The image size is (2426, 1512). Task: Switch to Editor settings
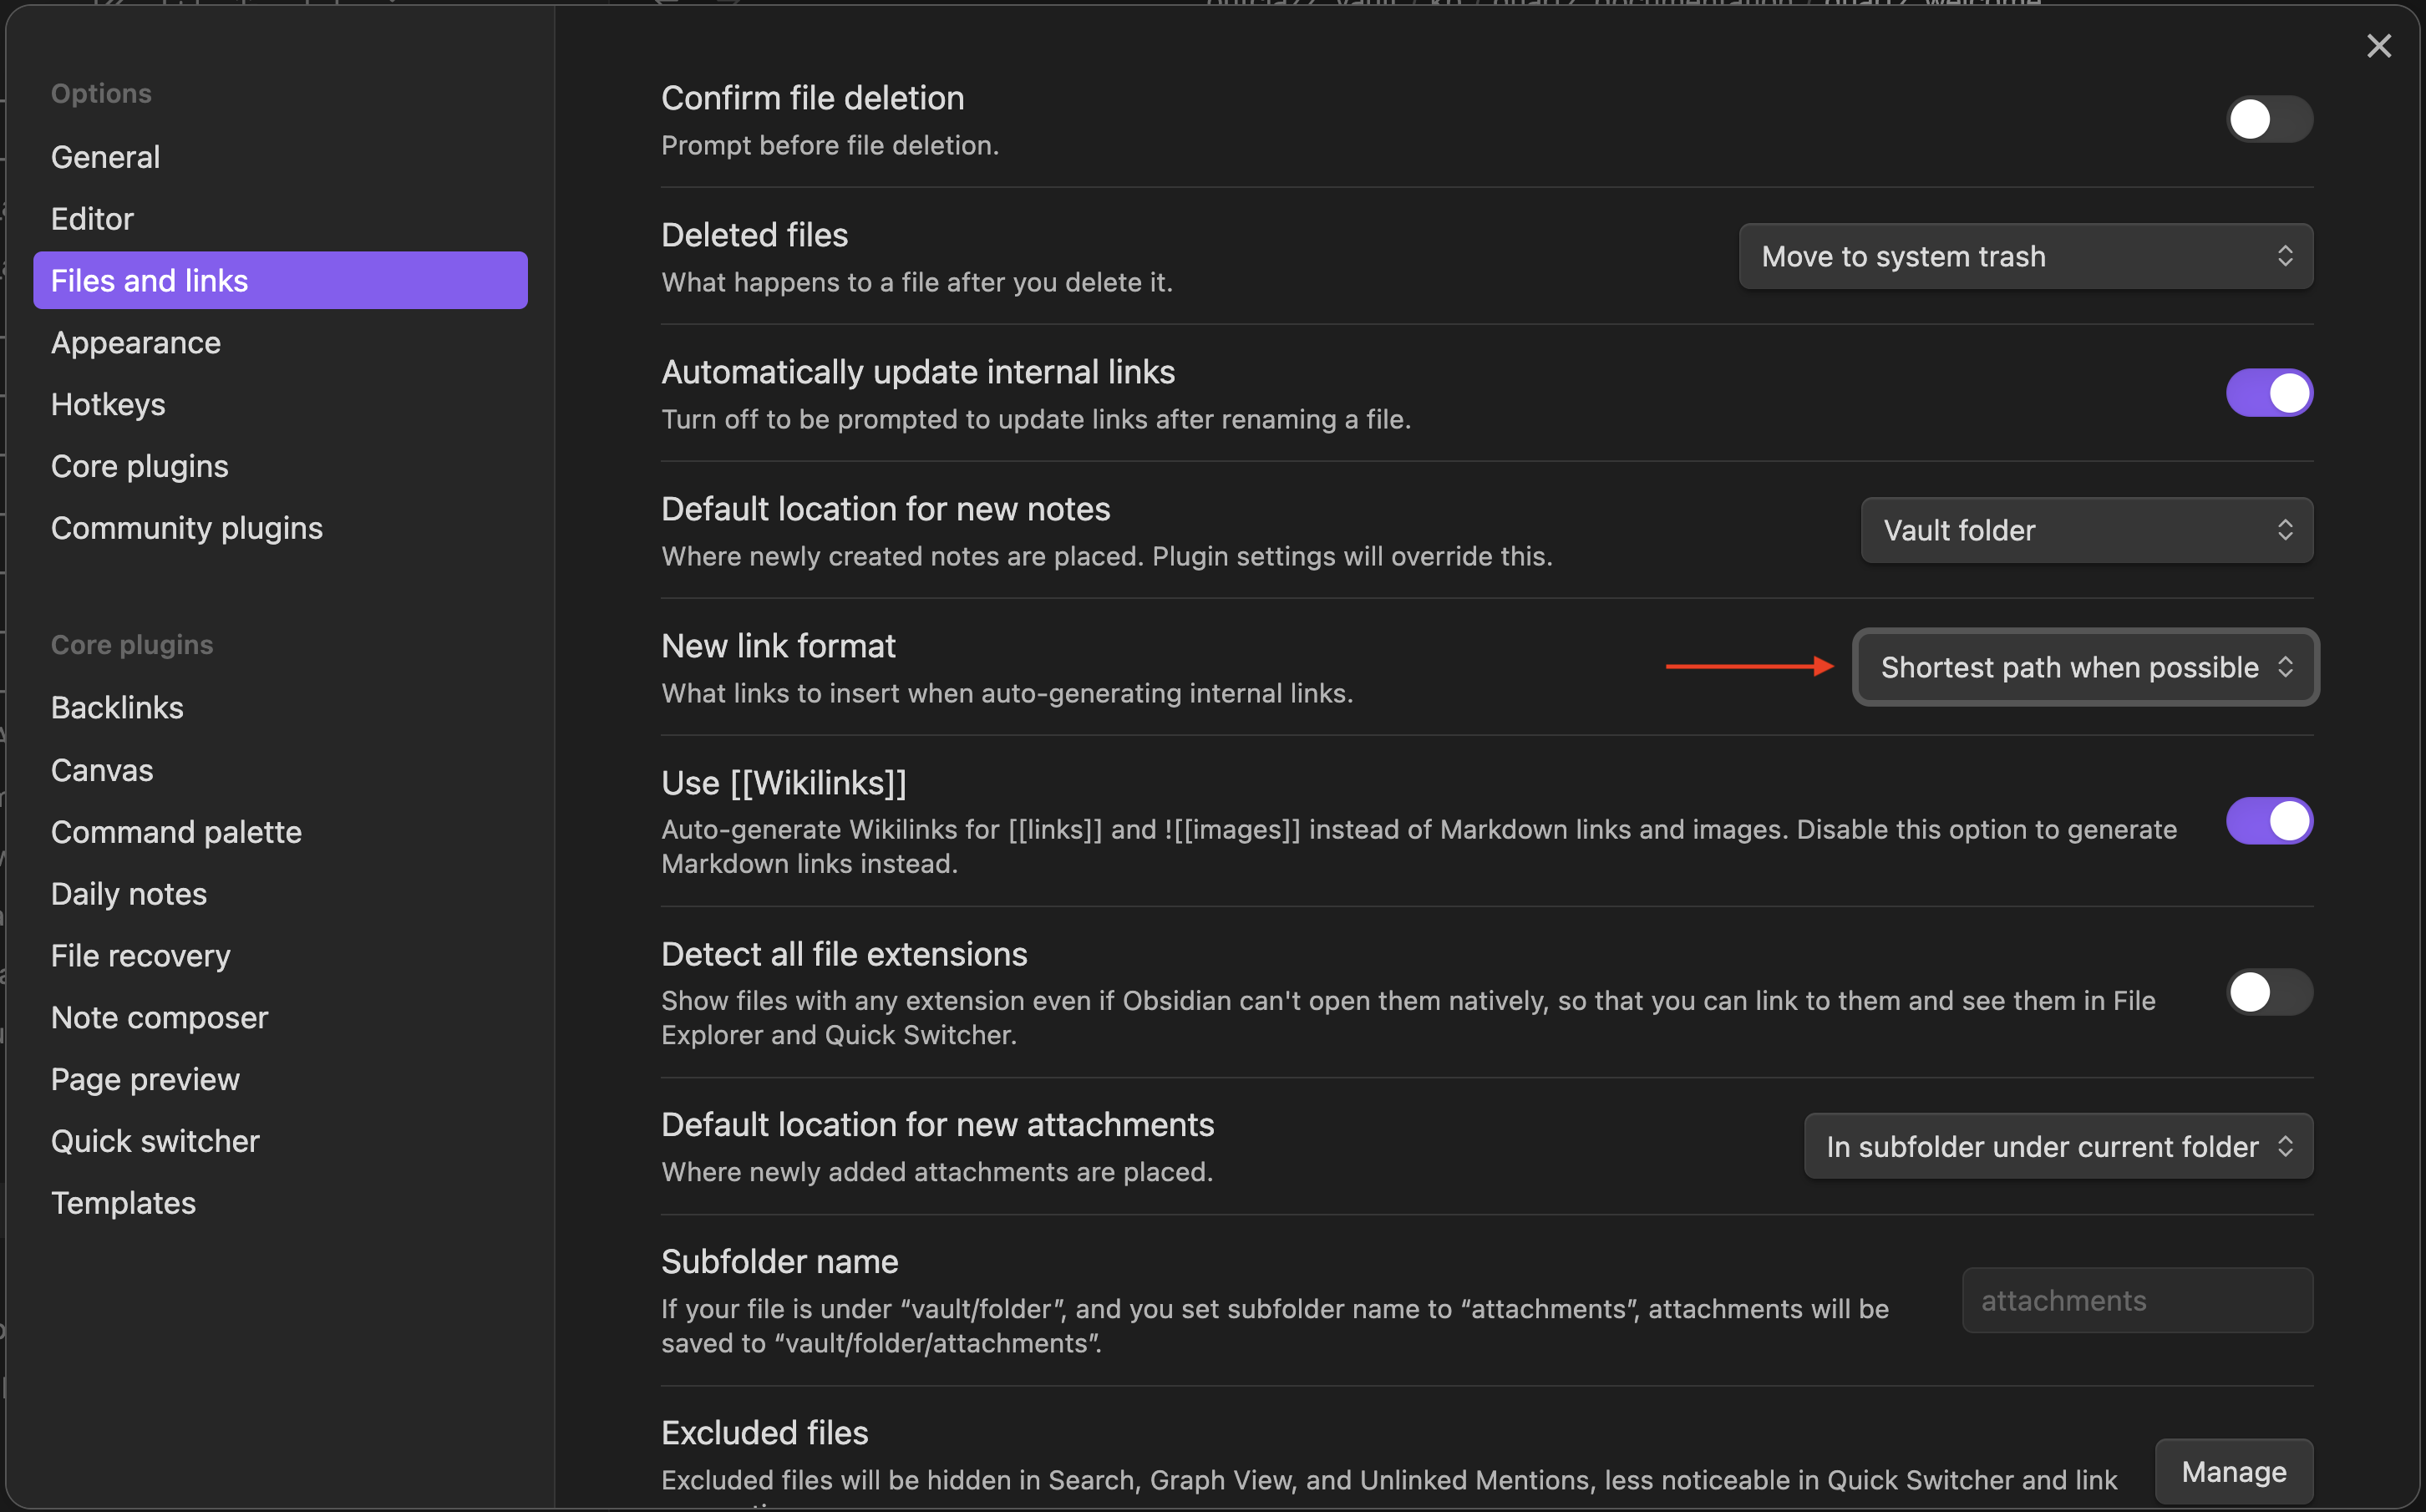point(92,219)
